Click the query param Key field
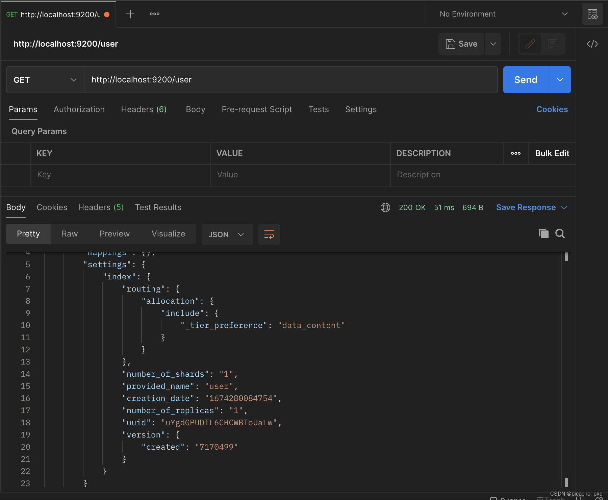608x500 pixels. pos(121,175)
